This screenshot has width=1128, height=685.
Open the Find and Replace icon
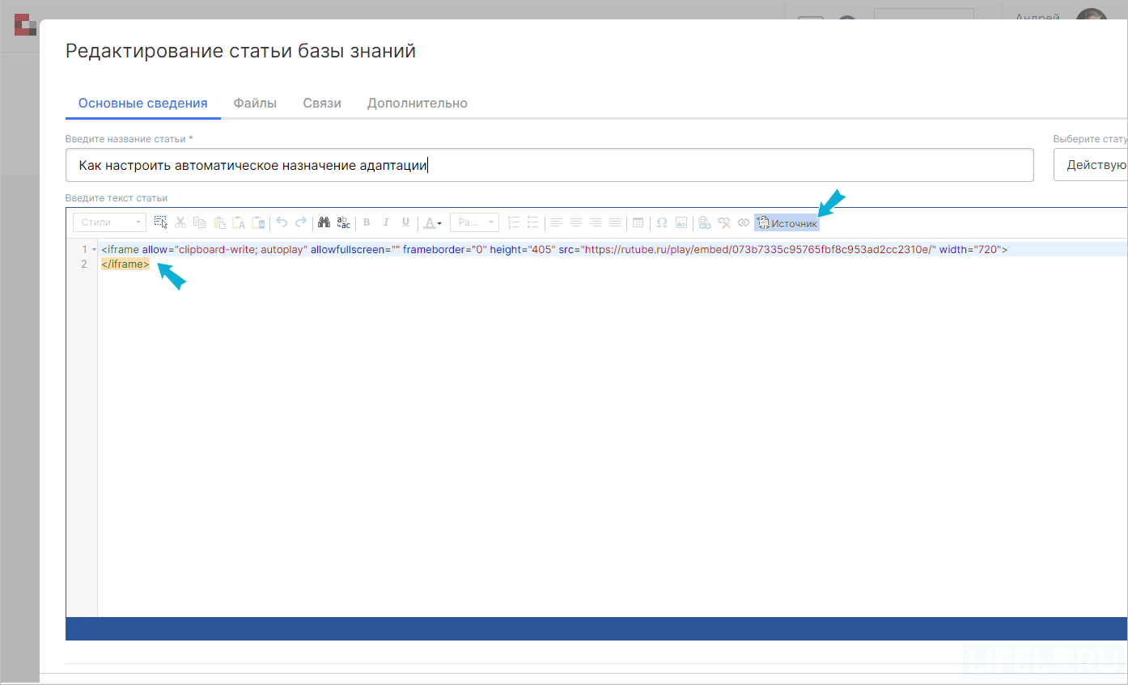pyautogui.click(x=342, y=222)
